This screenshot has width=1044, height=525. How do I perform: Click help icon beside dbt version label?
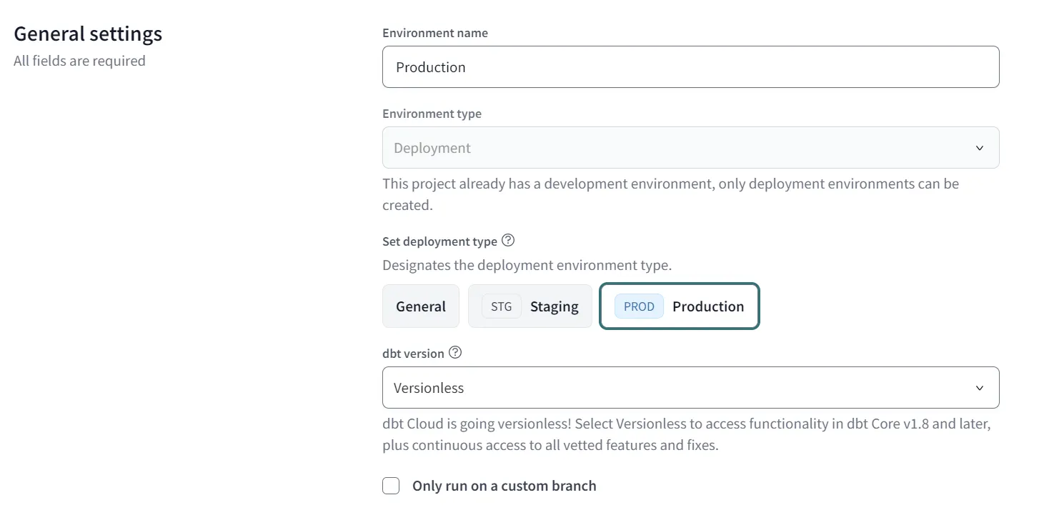click(455, 353)
